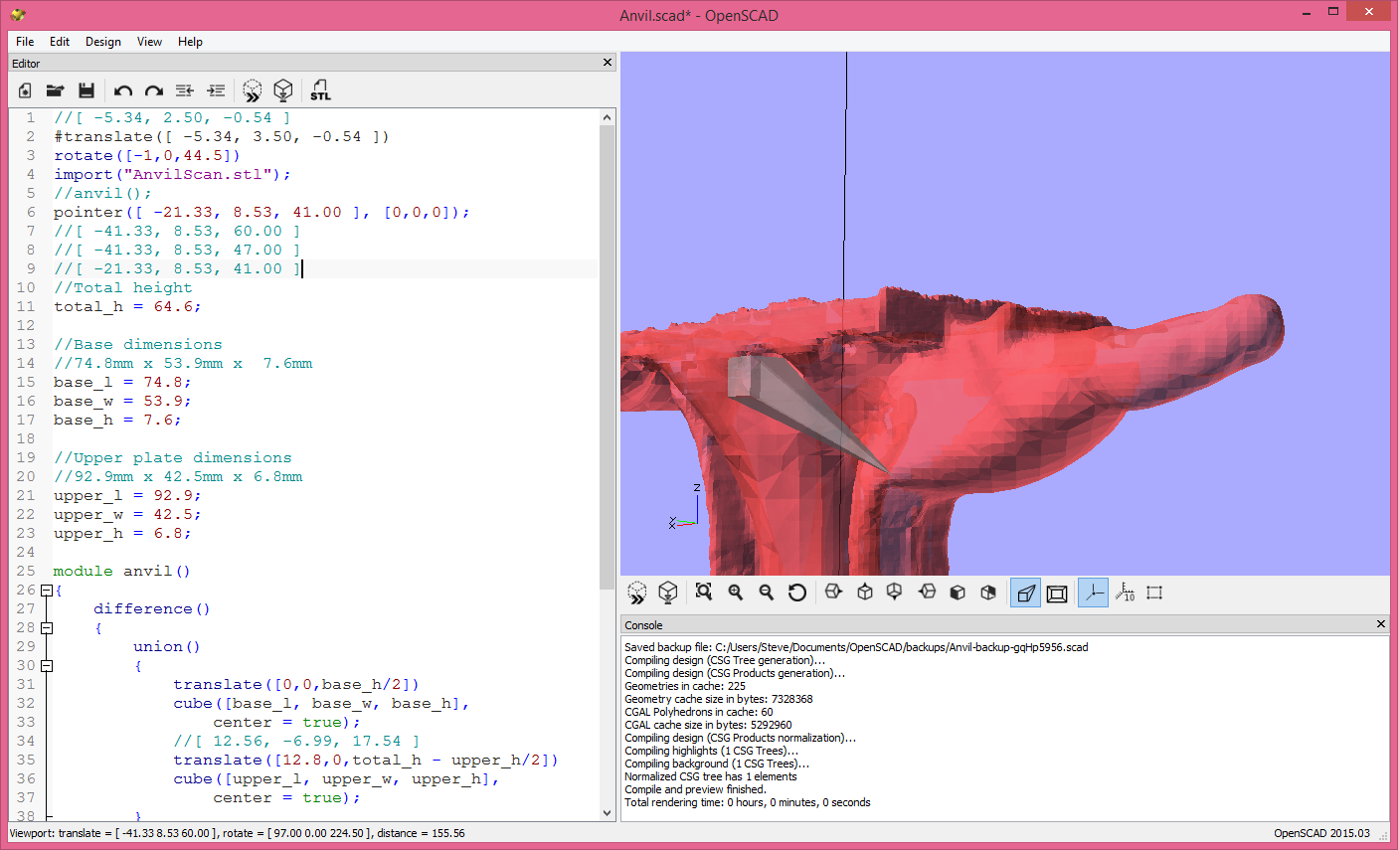Click the Open file icon in editor toolbar

coord(56,90)
